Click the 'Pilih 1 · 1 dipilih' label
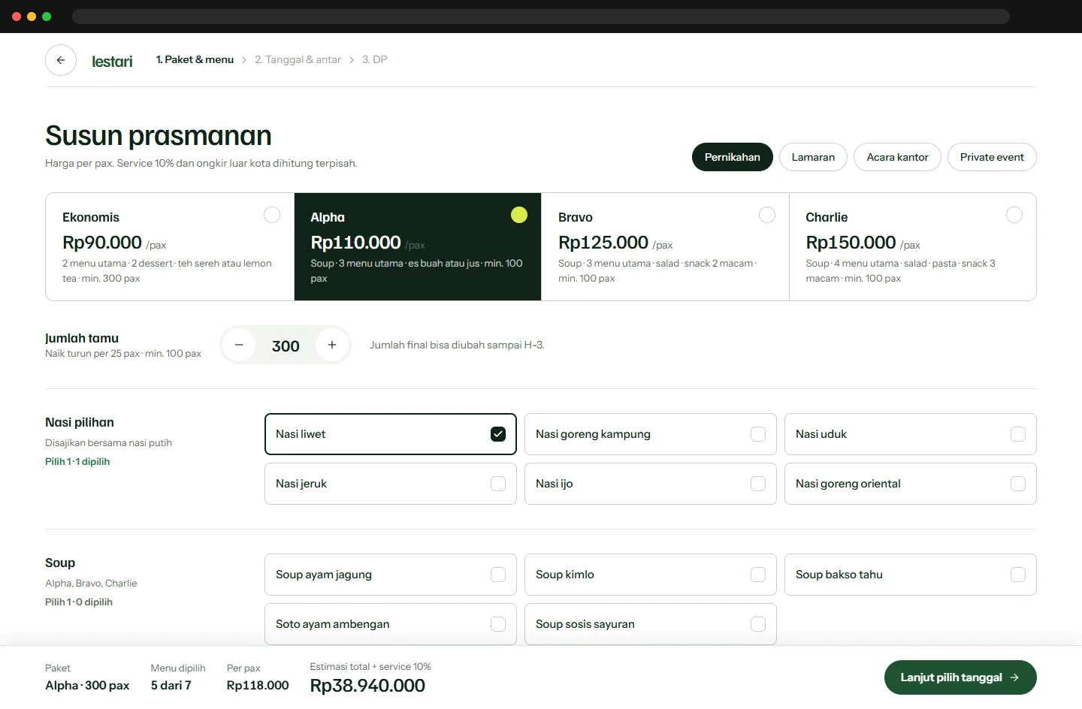The image size is (1082, 709). click(77, 462)
